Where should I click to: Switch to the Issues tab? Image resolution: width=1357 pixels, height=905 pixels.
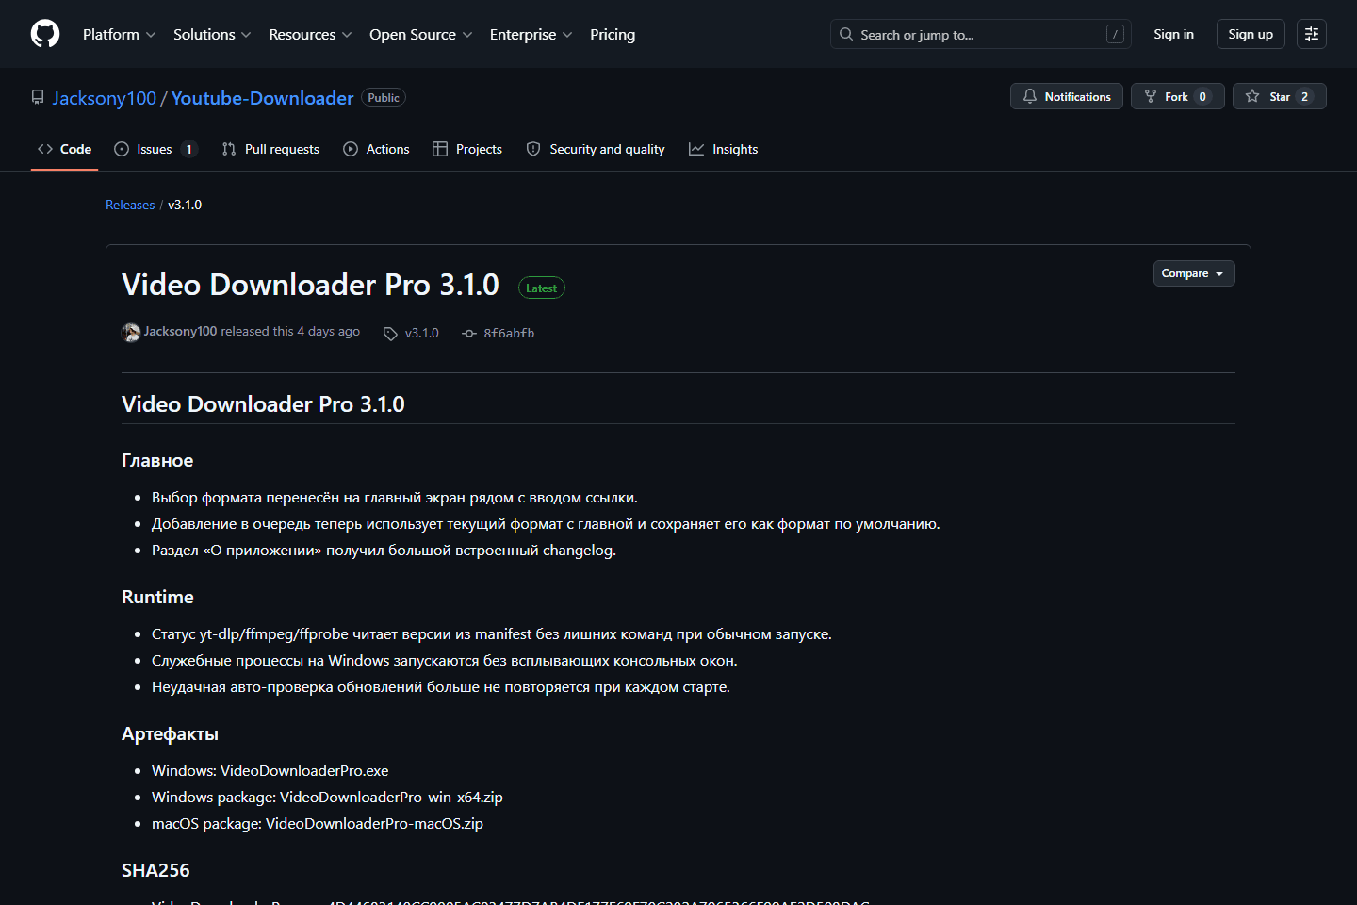click(155, 149)
